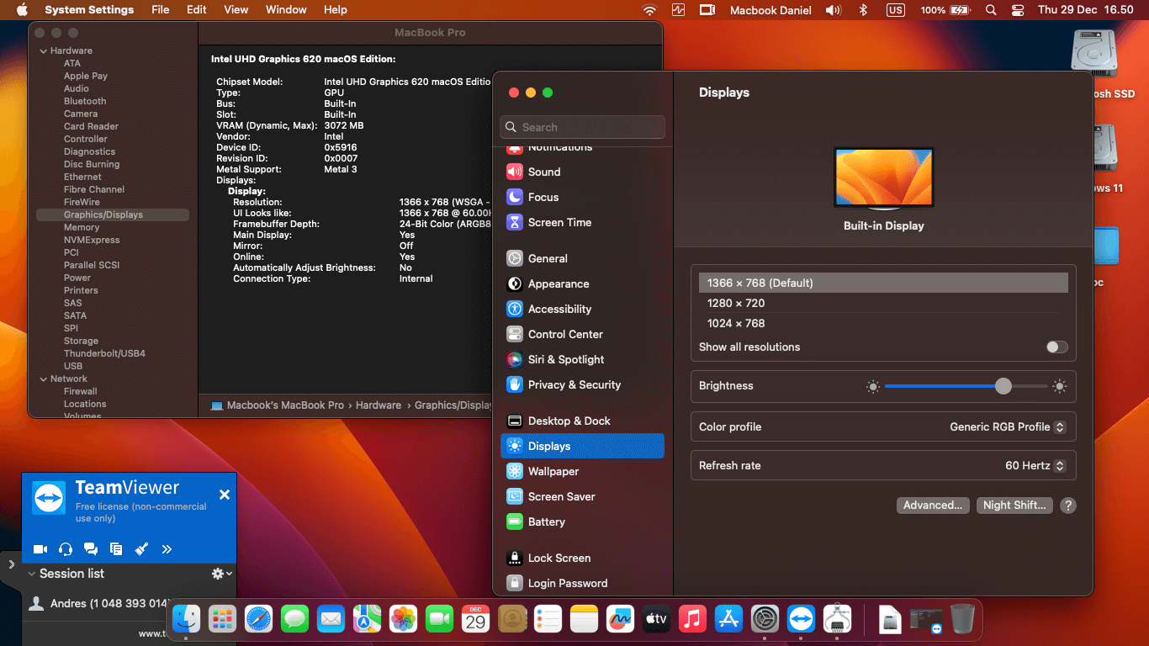Open the Screen Saver settings pane
This screenshot has height=646, width=1149.
click(x=561, y=496)
